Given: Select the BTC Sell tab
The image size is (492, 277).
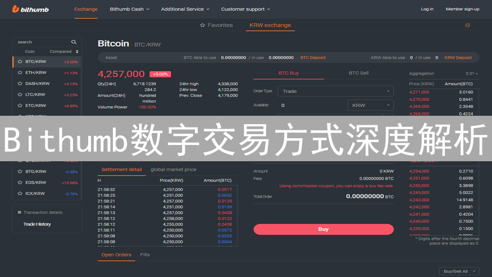Looking at the screenshot, I should pyautogui.click(x=359, y=73).
